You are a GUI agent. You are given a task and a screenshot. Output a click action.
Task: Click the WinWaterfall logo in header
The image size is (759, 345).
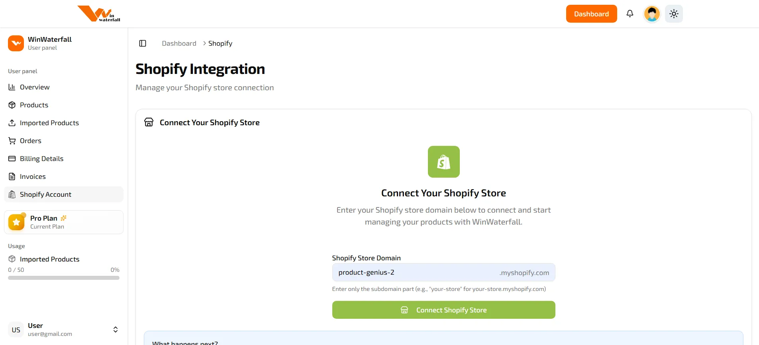[99, 14]
